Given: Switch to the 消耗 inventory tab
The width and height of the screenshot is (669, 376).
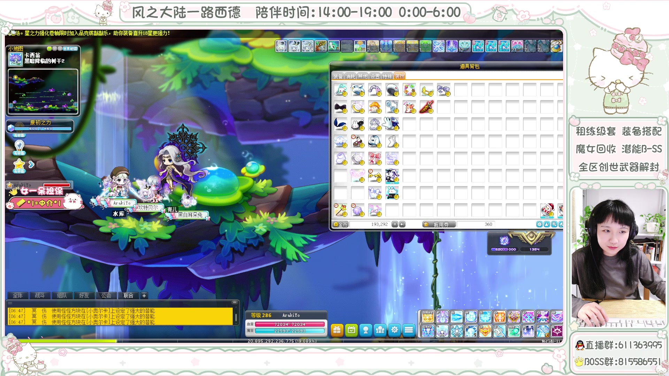Looking at the screenshot, I should pos(350,76).
